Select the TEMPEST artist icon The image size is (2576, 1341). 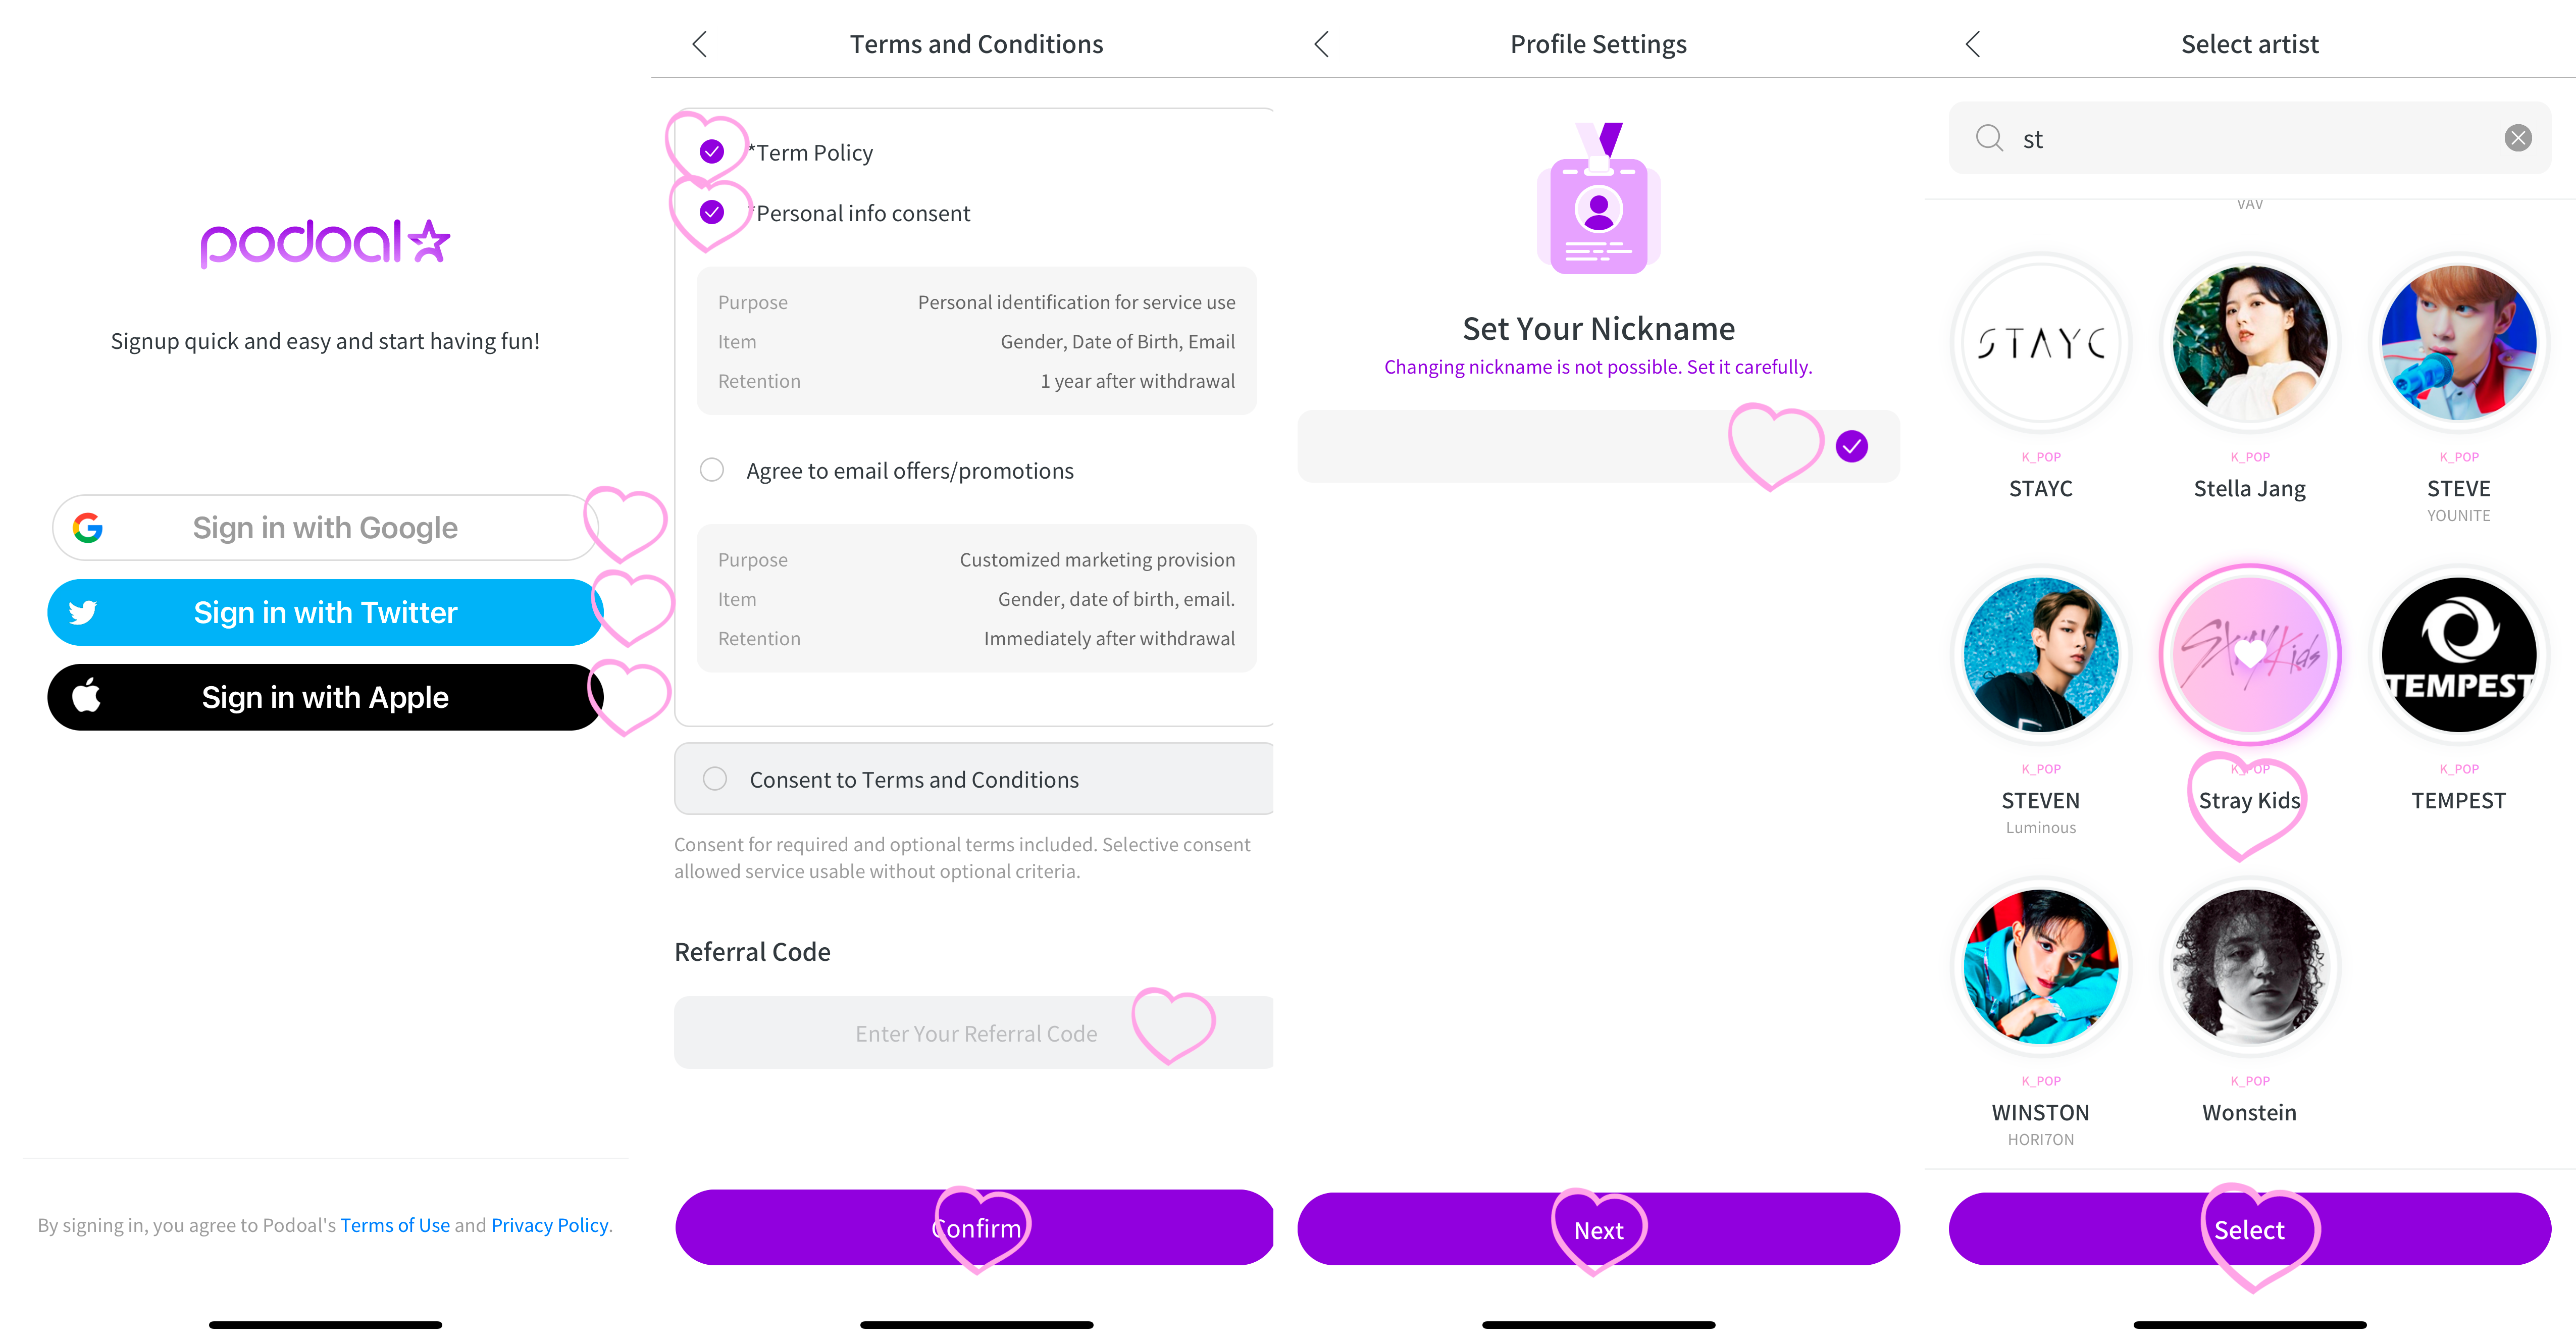(x=2458, y=655)
